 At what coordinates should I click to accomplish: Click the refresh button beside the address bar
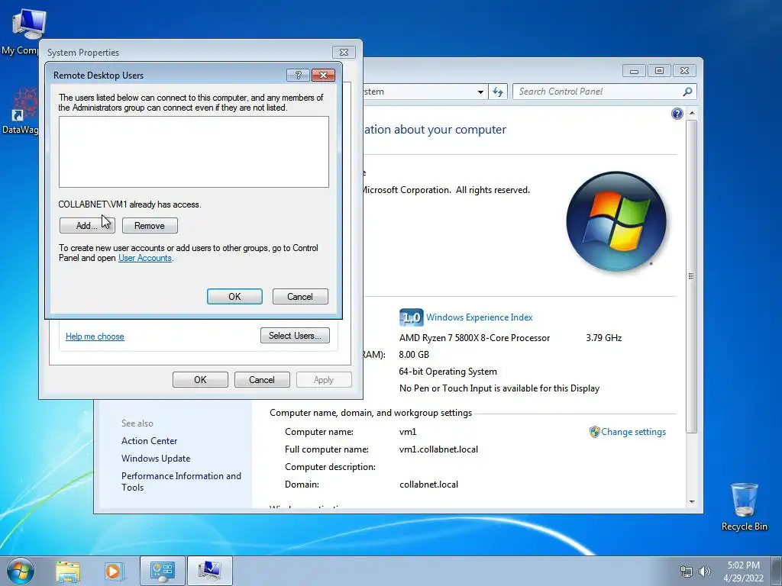498,92
